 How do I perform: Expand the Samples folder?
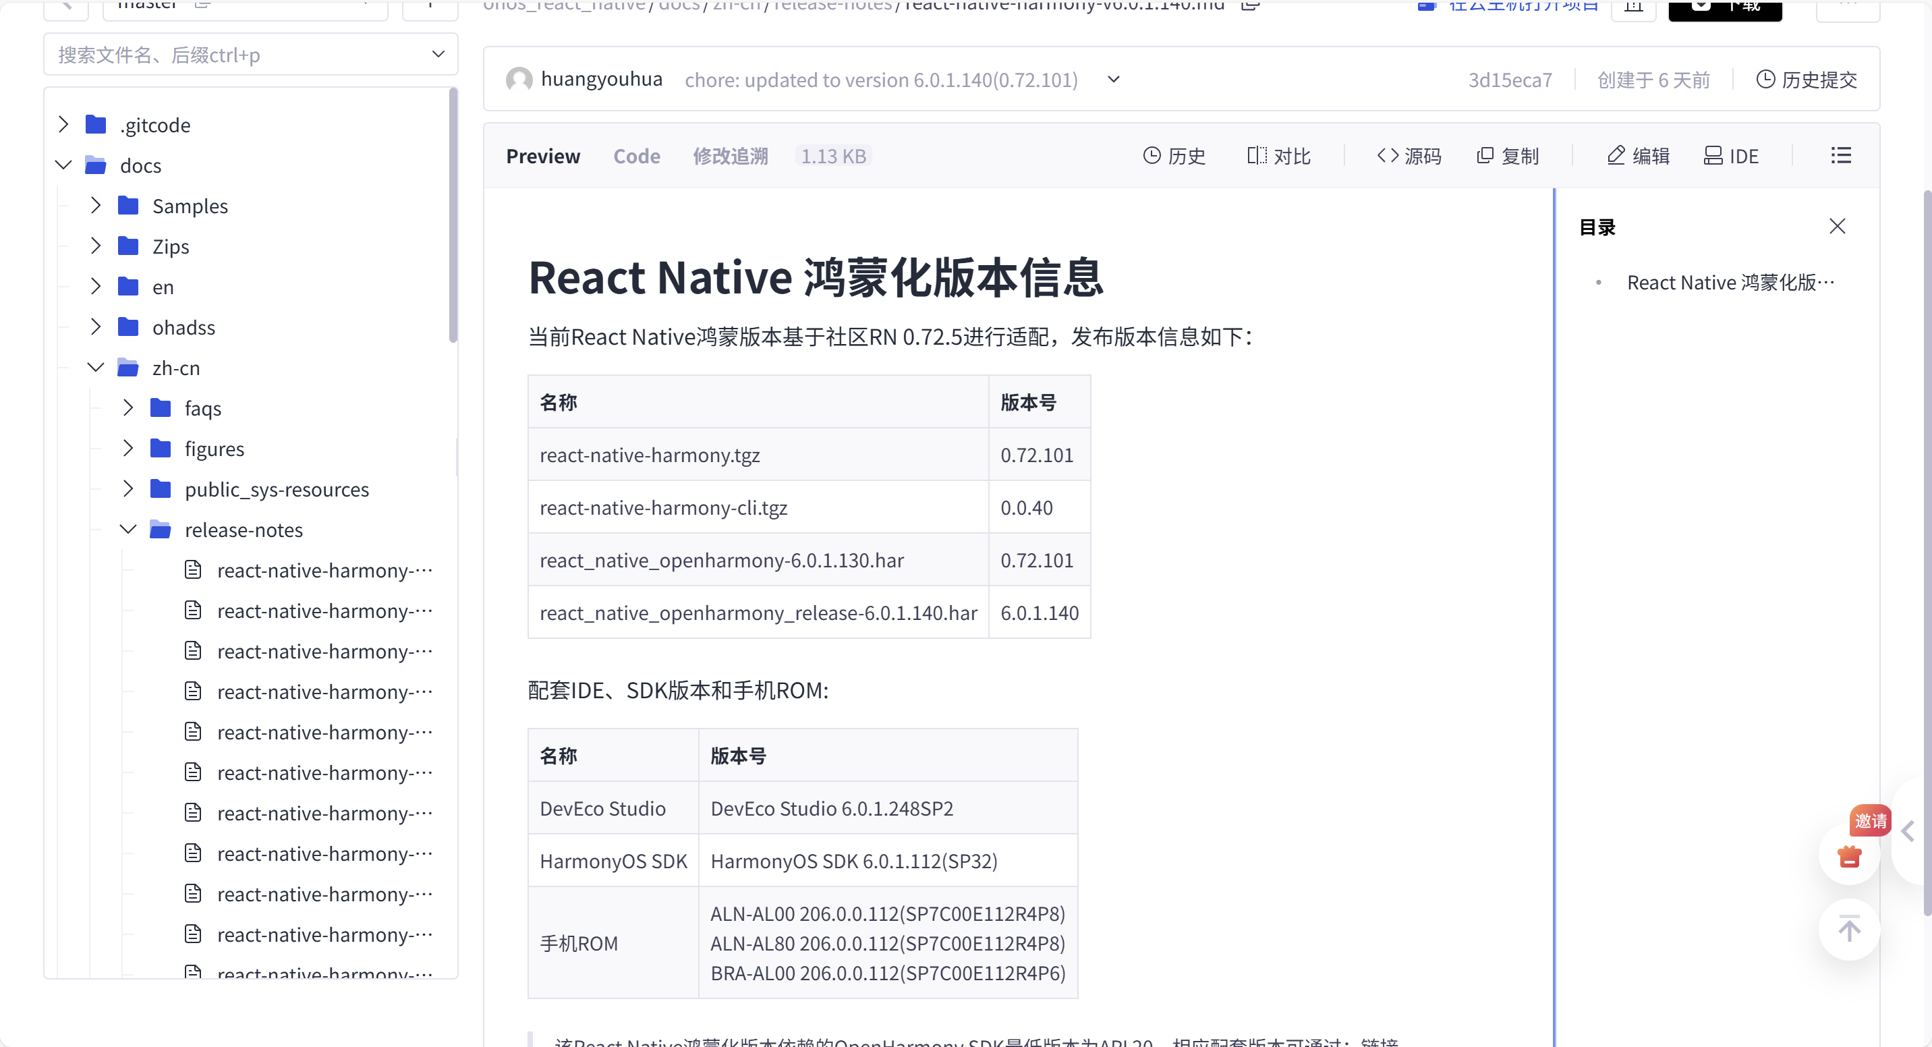click(95, 206)
